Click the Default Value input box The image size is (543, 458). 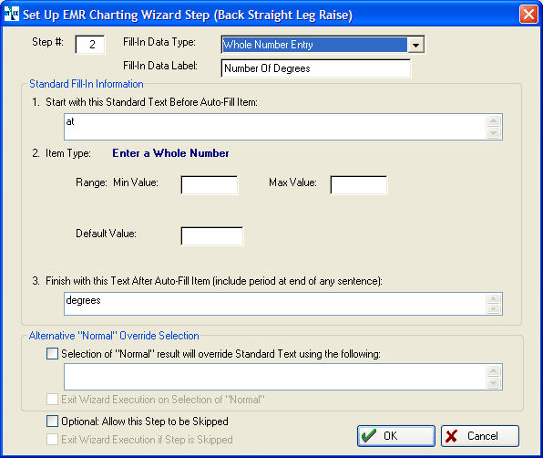tap(212, 235)
